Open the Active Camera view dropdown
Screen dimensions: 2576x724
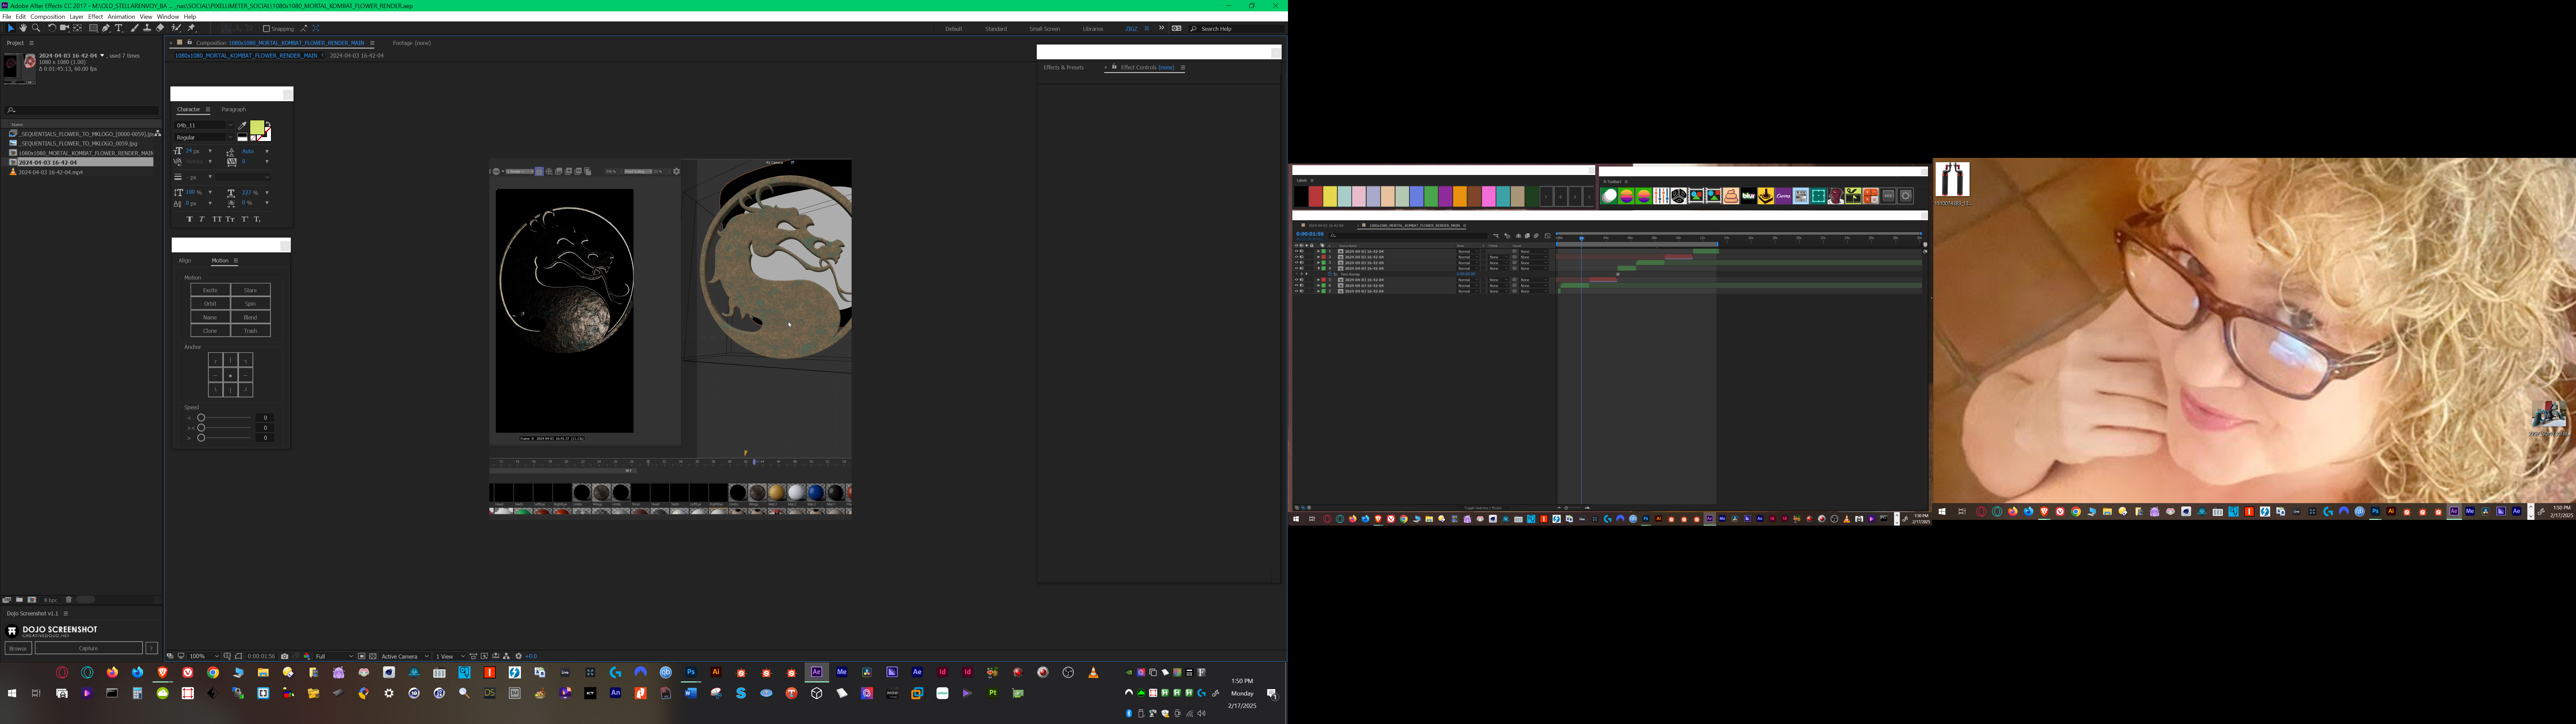click(x=405, y=656)
